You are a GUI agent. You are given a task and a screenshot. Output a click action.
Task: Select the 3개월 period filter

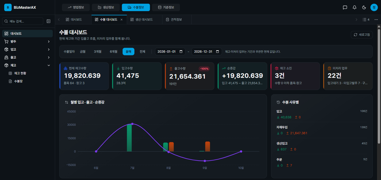(98, 52)
